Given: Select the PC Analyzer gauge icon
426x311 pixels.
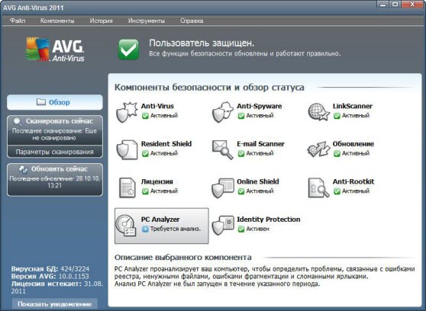Looking at the screenshot, I should click(125, 225).
